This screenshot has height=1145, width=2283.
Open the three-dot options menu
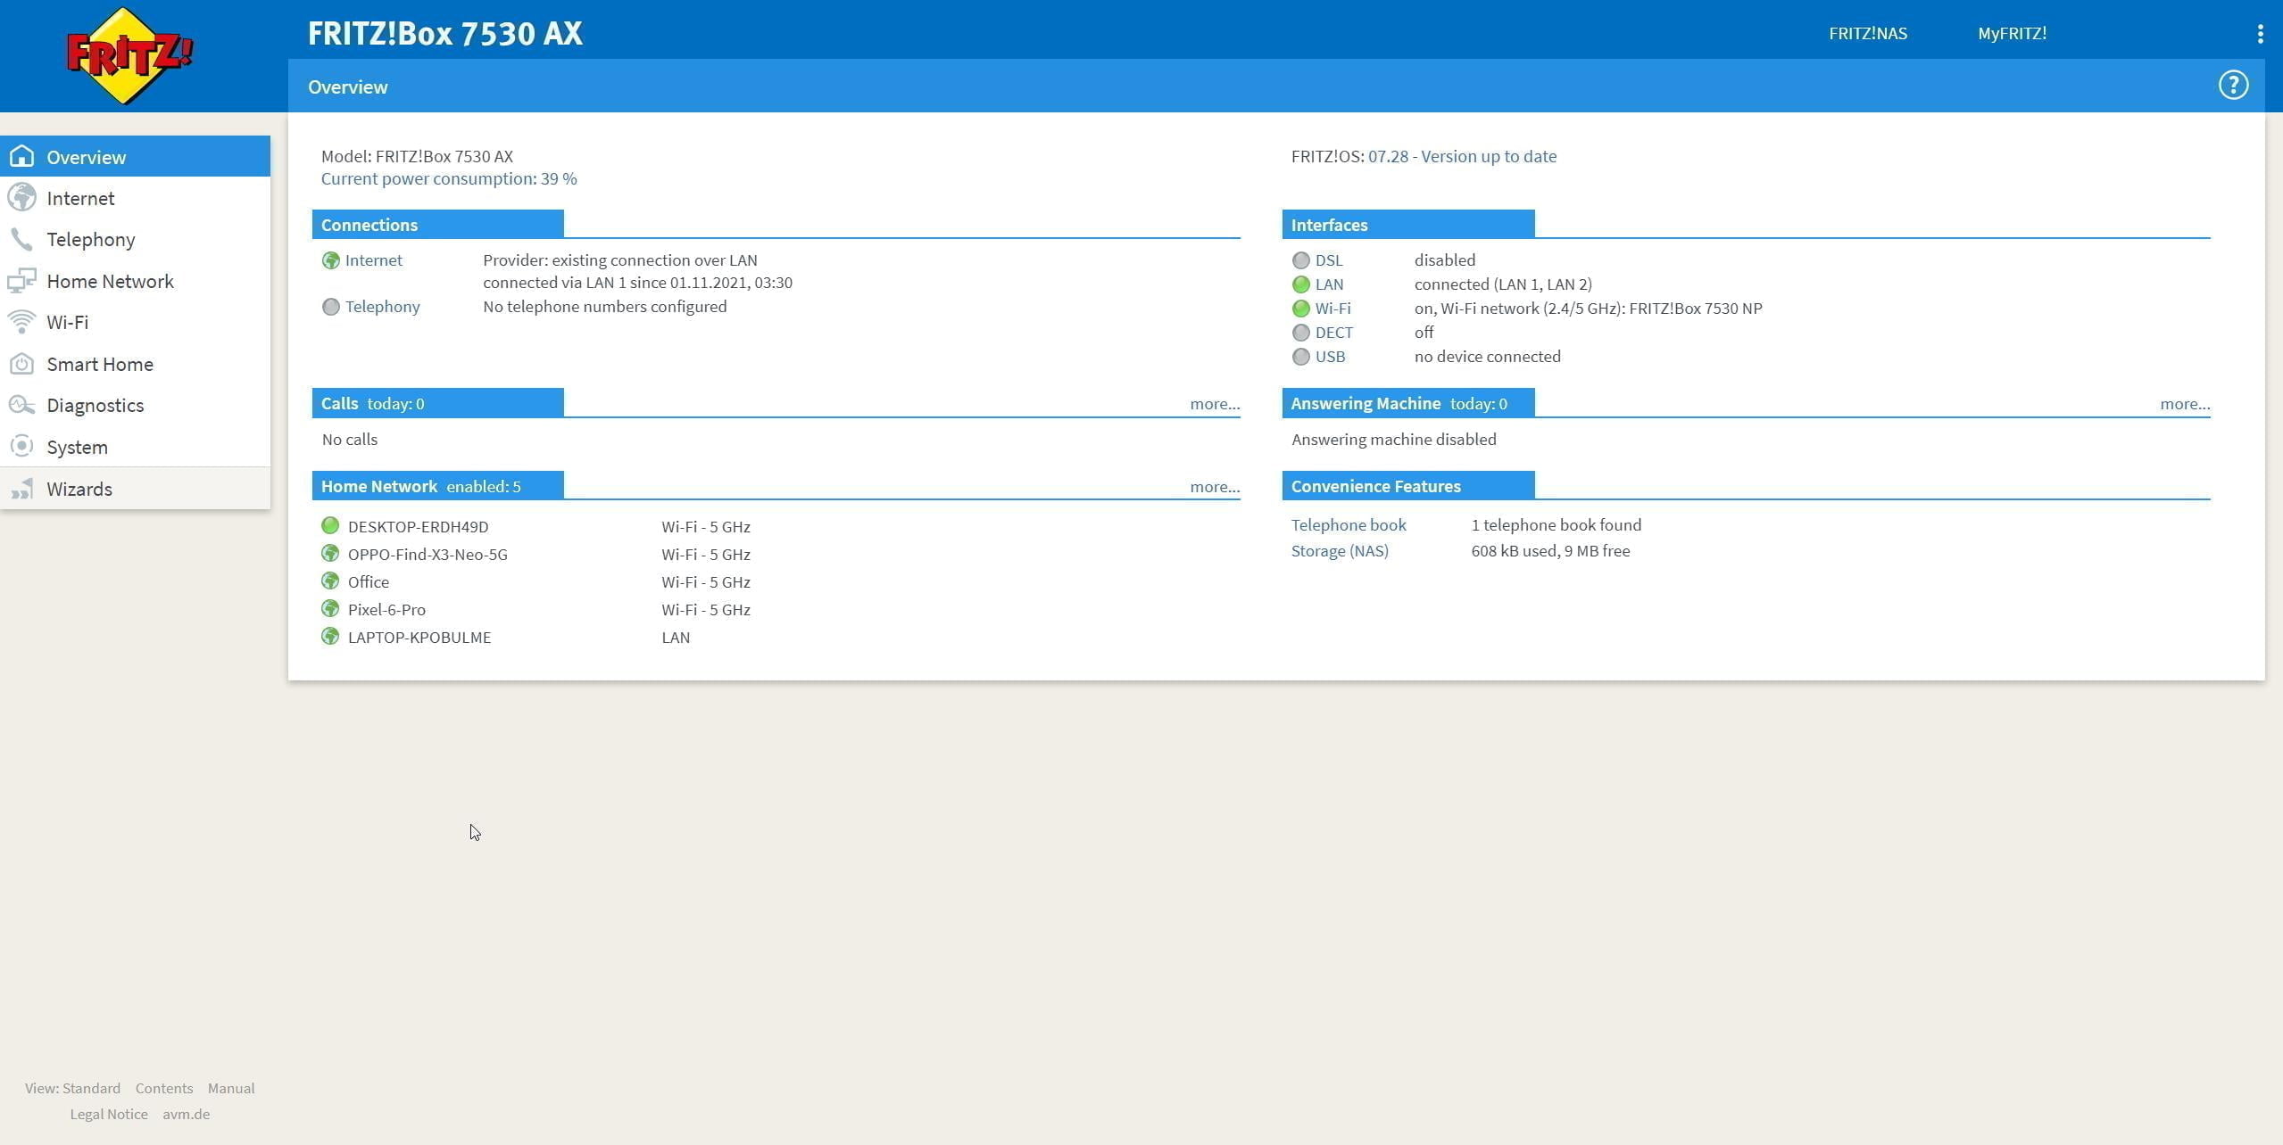2260,34
